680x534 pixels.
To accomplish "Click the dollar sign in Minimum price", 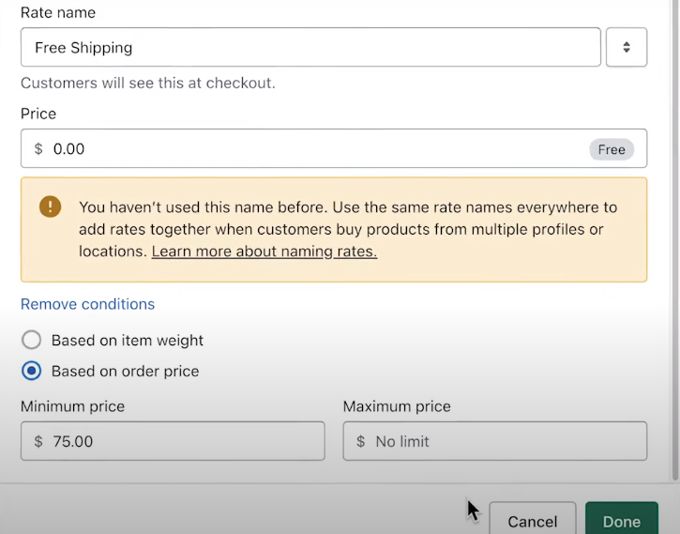I will pyautogui.click(x=38, y=441).
